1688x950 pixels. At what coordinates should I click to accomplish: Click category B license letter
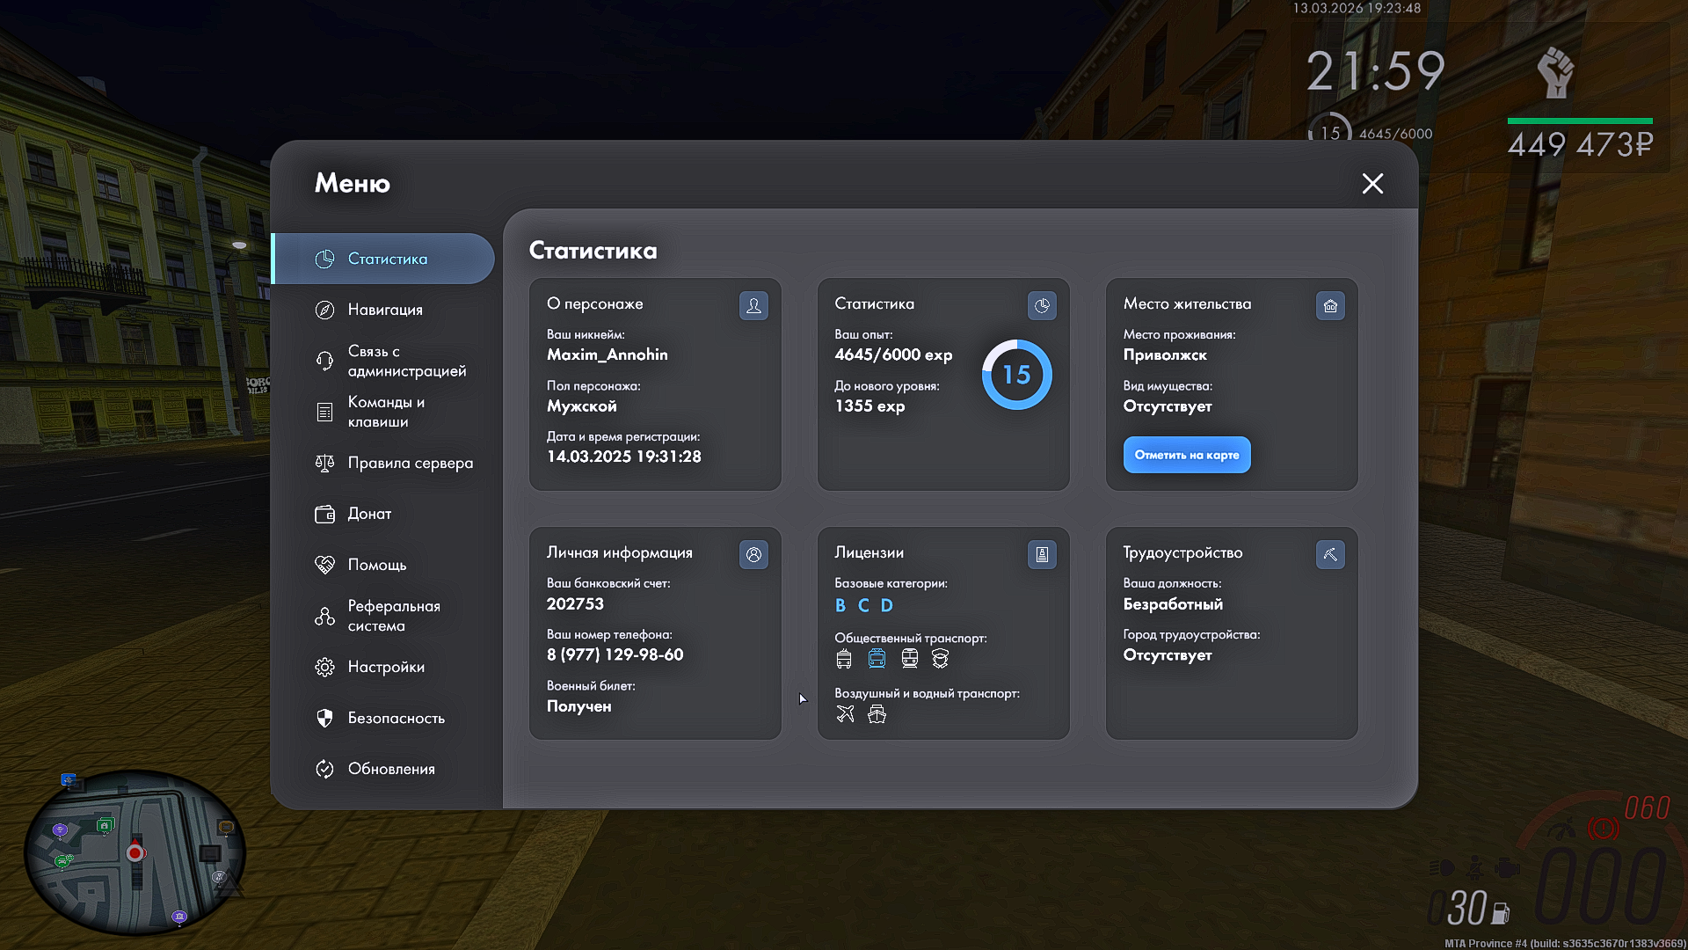[840, 605]
